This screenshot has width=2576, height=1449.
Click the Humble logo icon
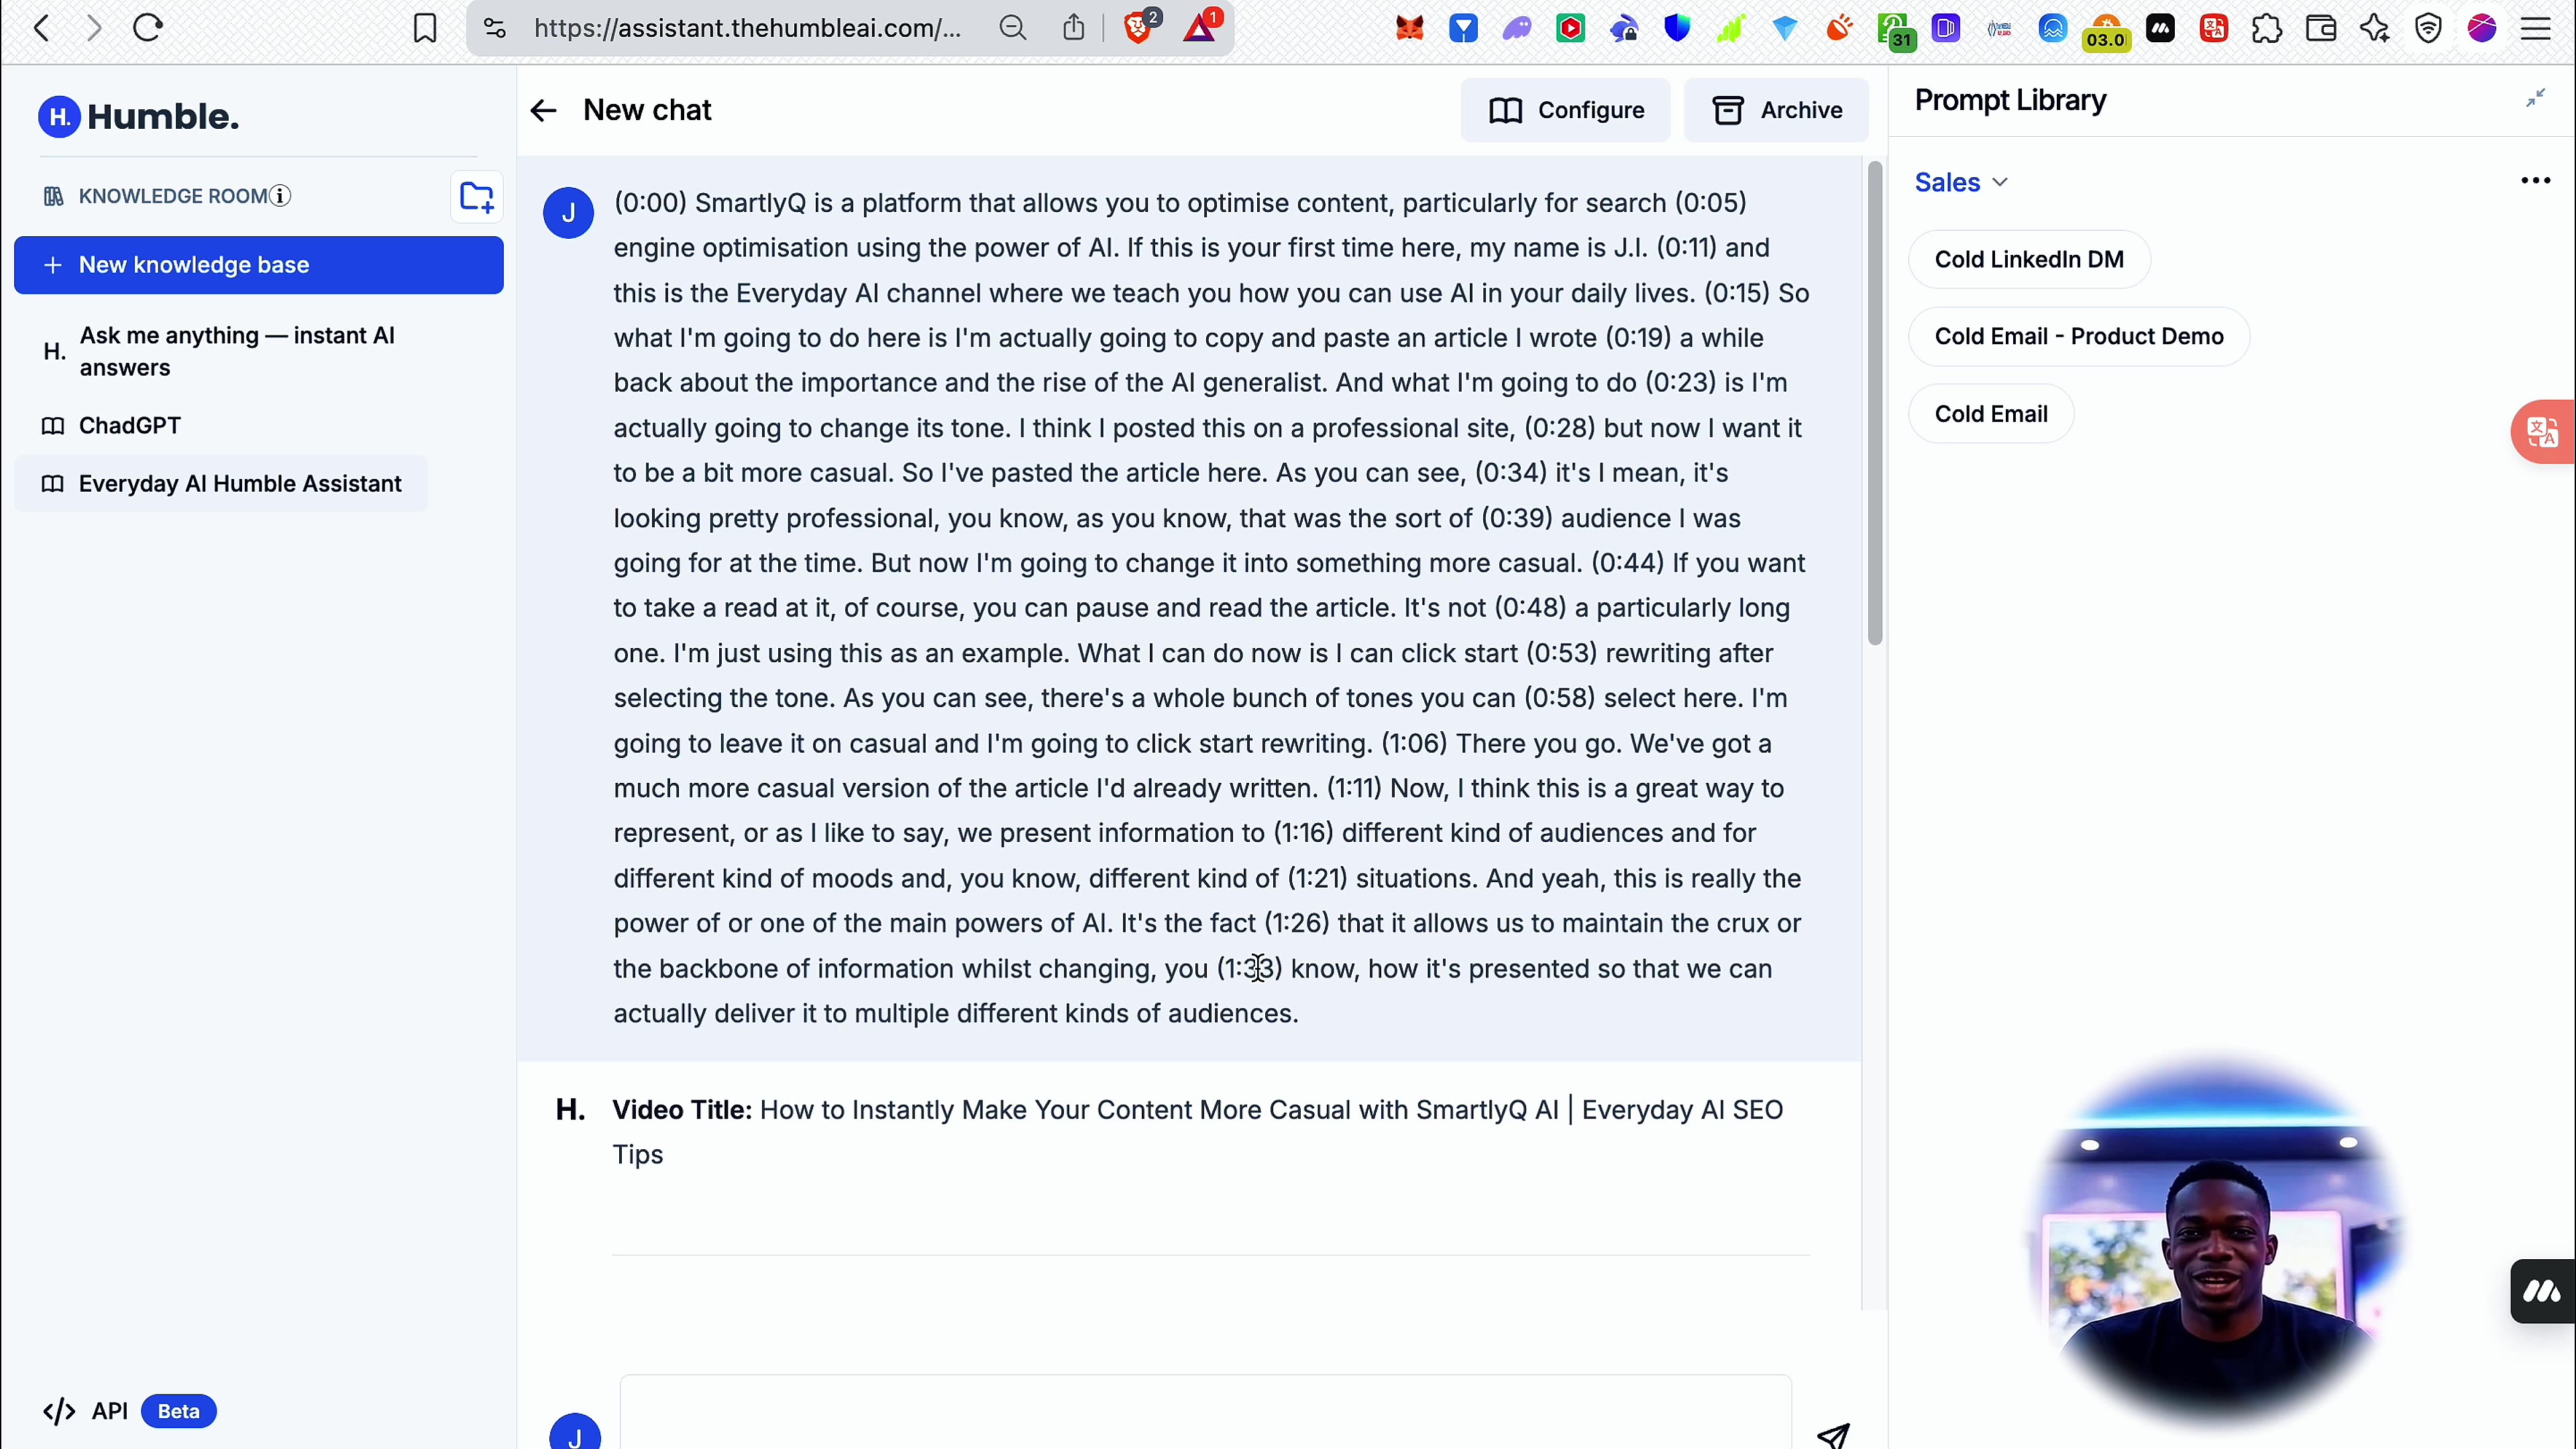(x=60, y=116)
